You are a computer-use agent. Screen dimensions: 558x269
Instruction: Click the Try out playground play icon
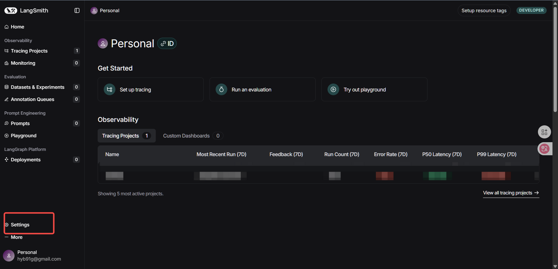tap(333, 89)
